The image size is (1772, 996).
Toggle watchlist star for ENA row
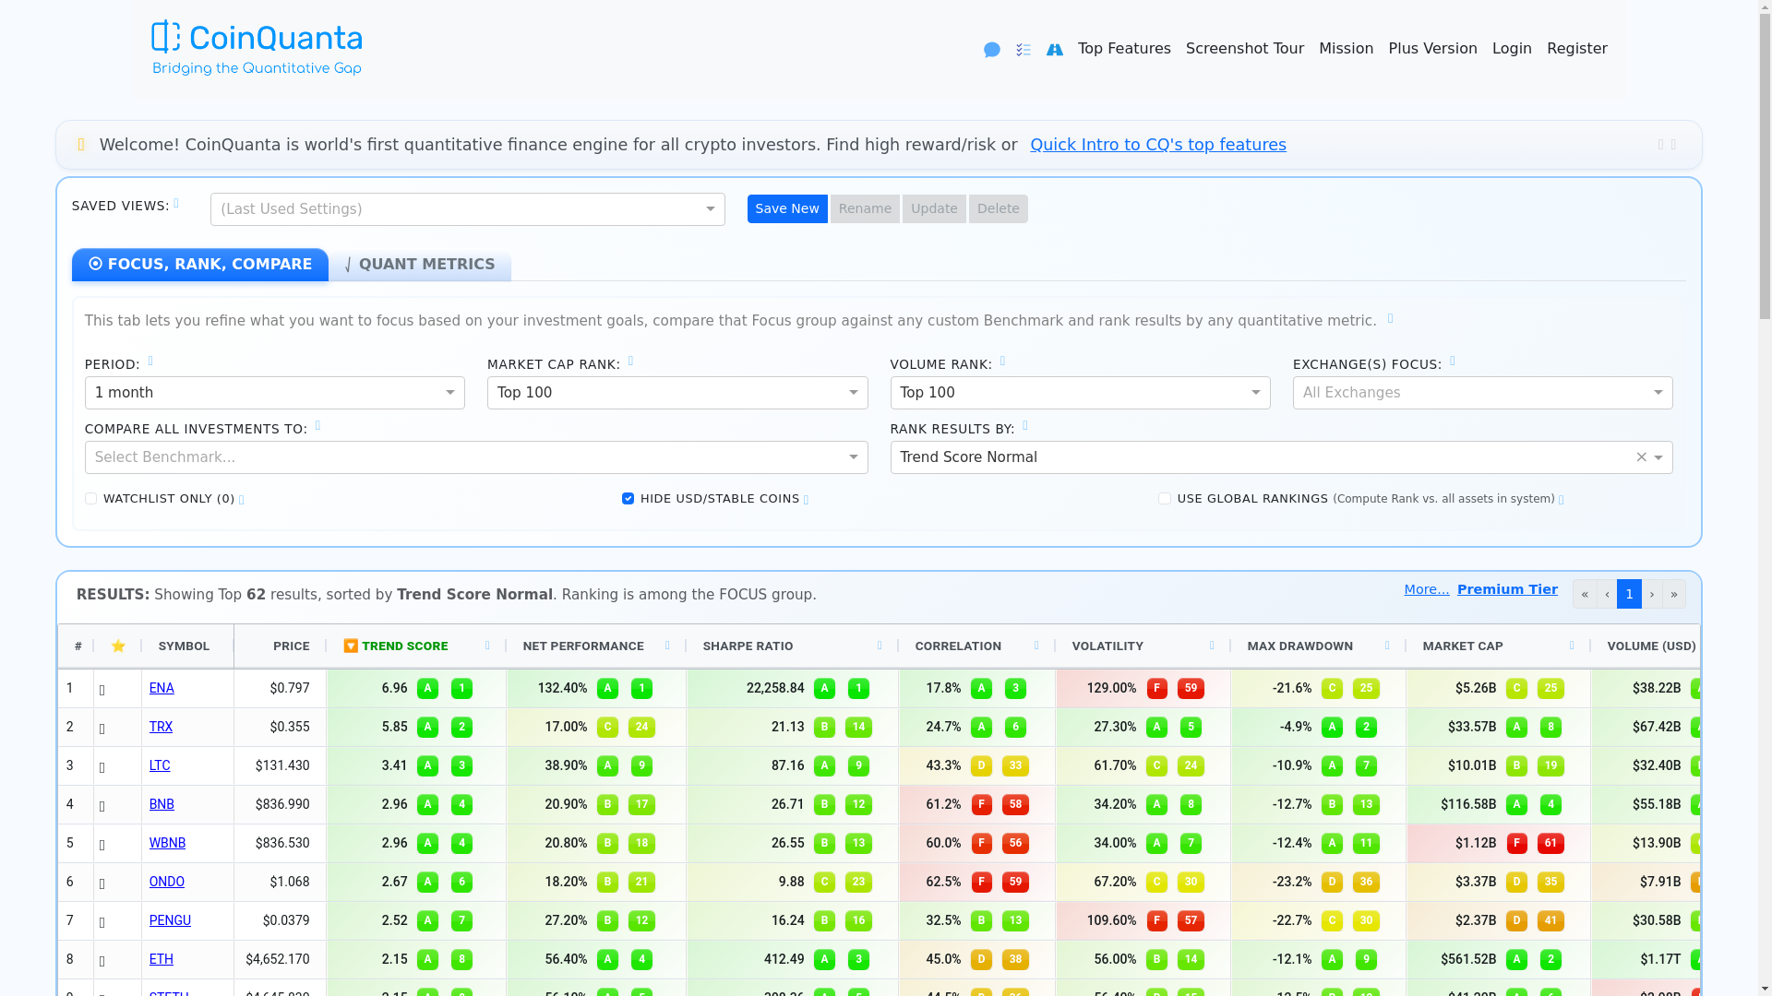point(102,690)
